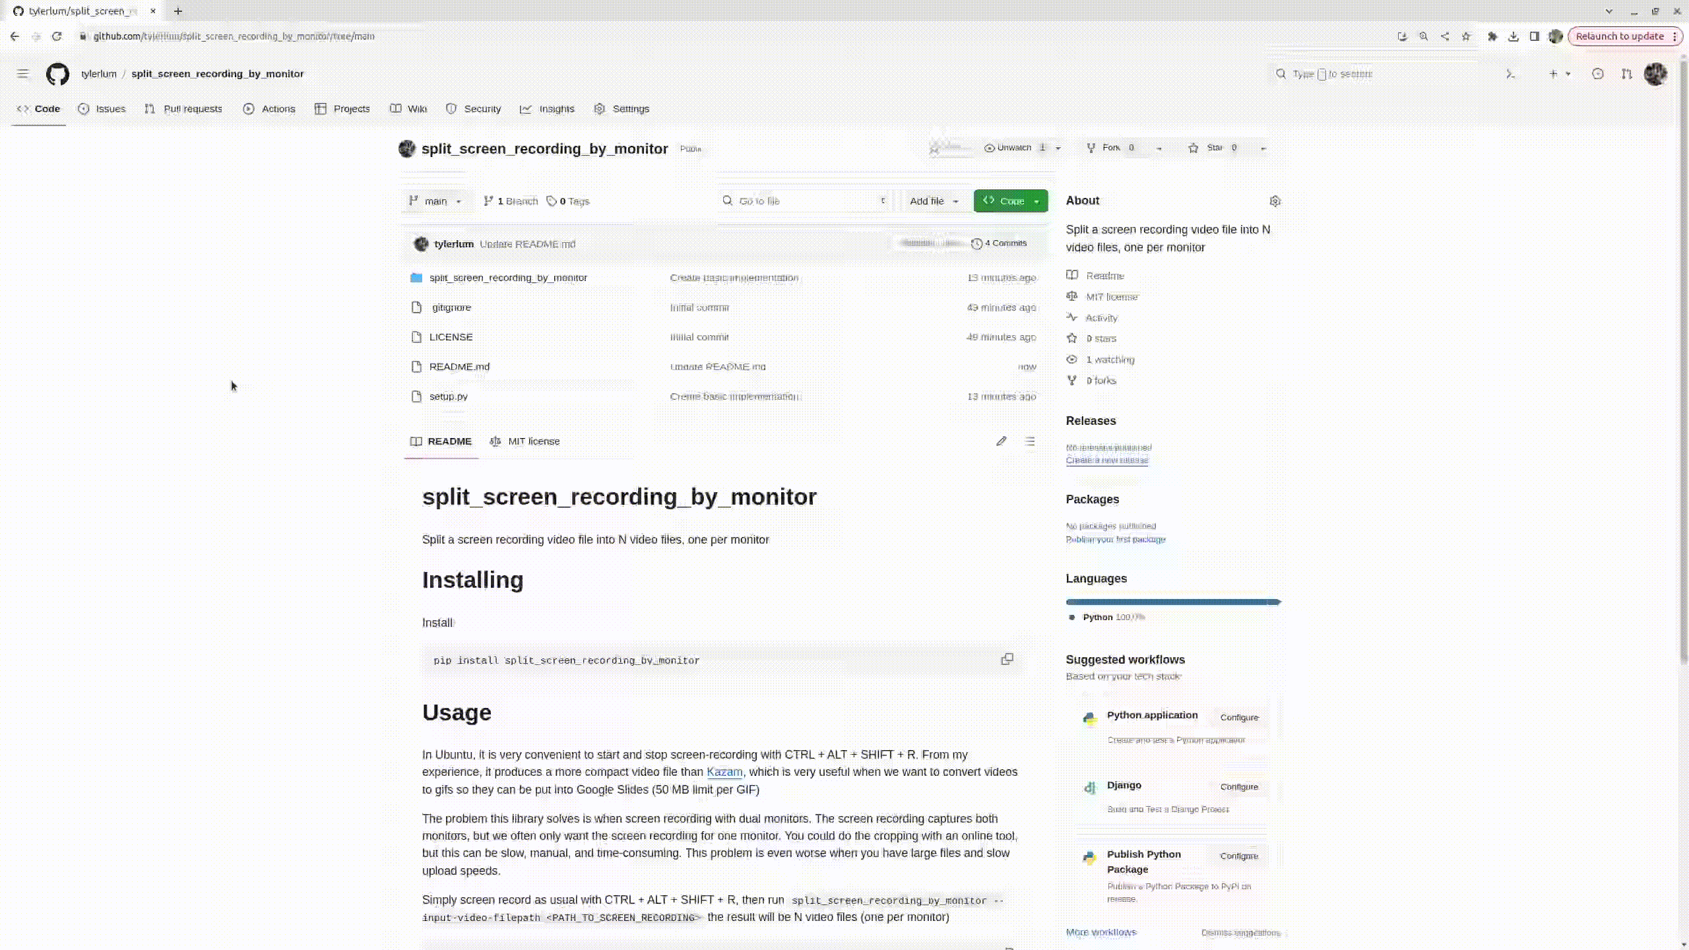Screen dimensions: 1689x950
Task: Click the repository Settings gear icon
Action: point(1275,201)
